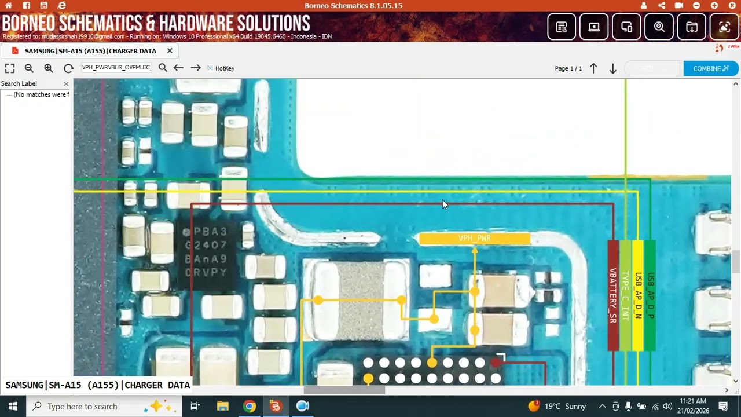This screenshot has width=741, height=417.
Task: Click the USB_AP_D_P net label
Action: tap(650, 295)
